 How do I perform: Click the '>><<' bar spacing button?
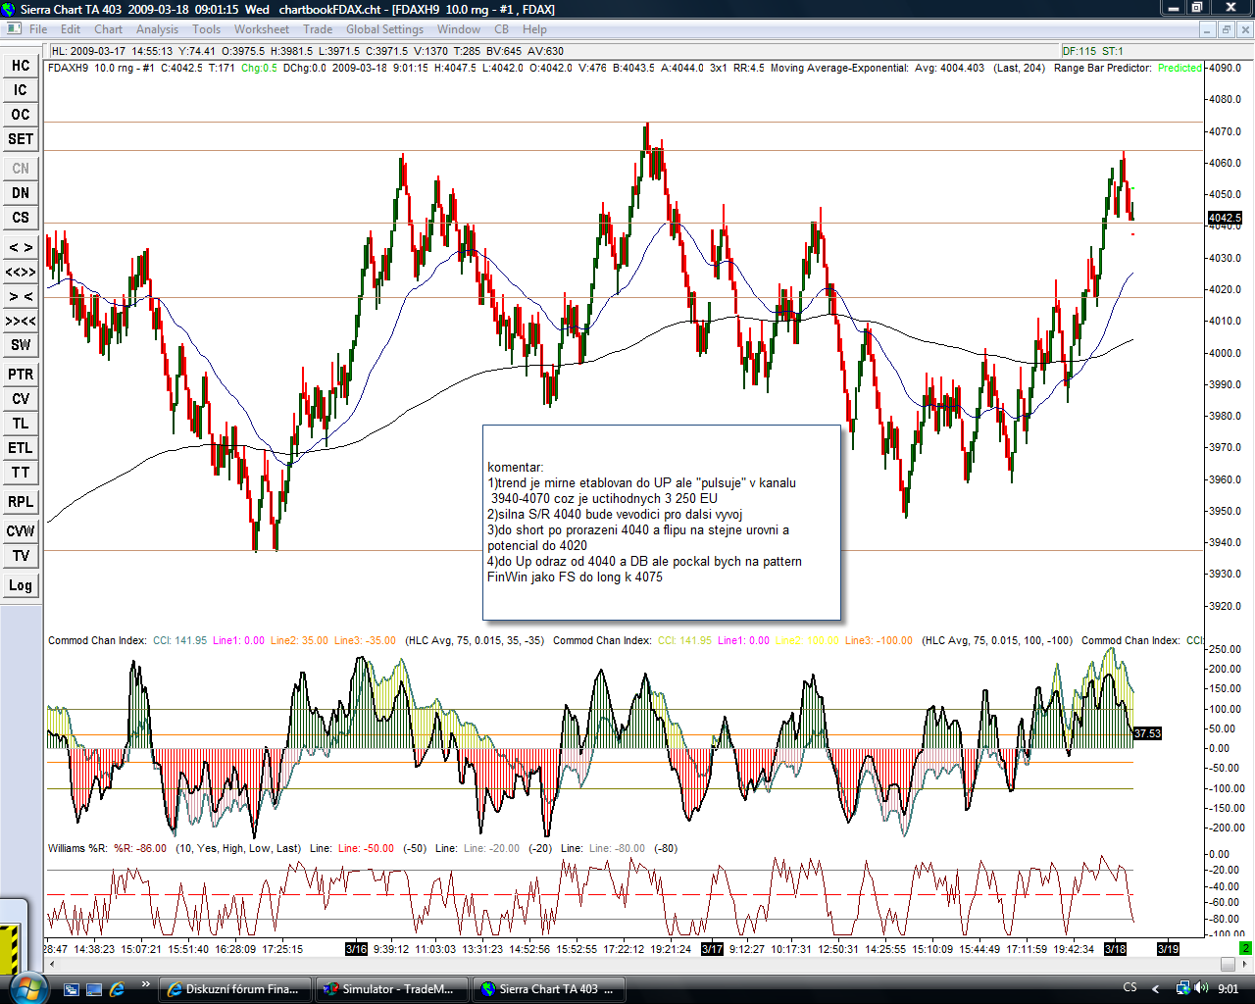21,321
